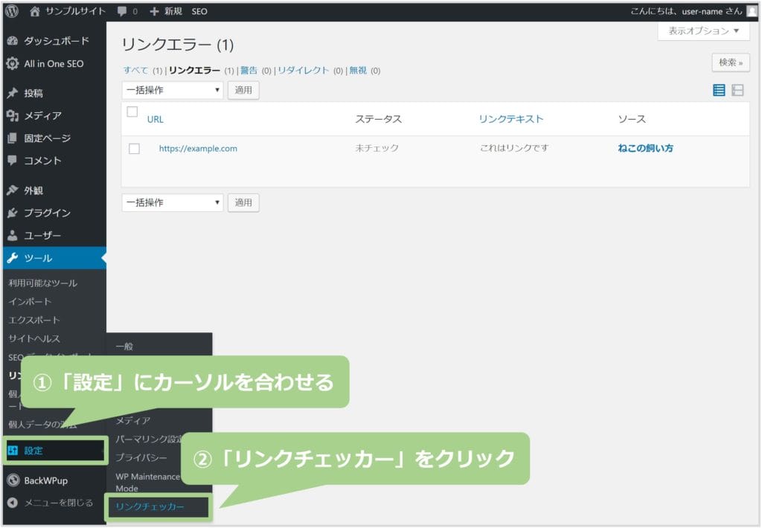Switch to the expanded view icon
The width and height of the screenshot is (762, 528).
pyautogui.click(x=737, y=90)
